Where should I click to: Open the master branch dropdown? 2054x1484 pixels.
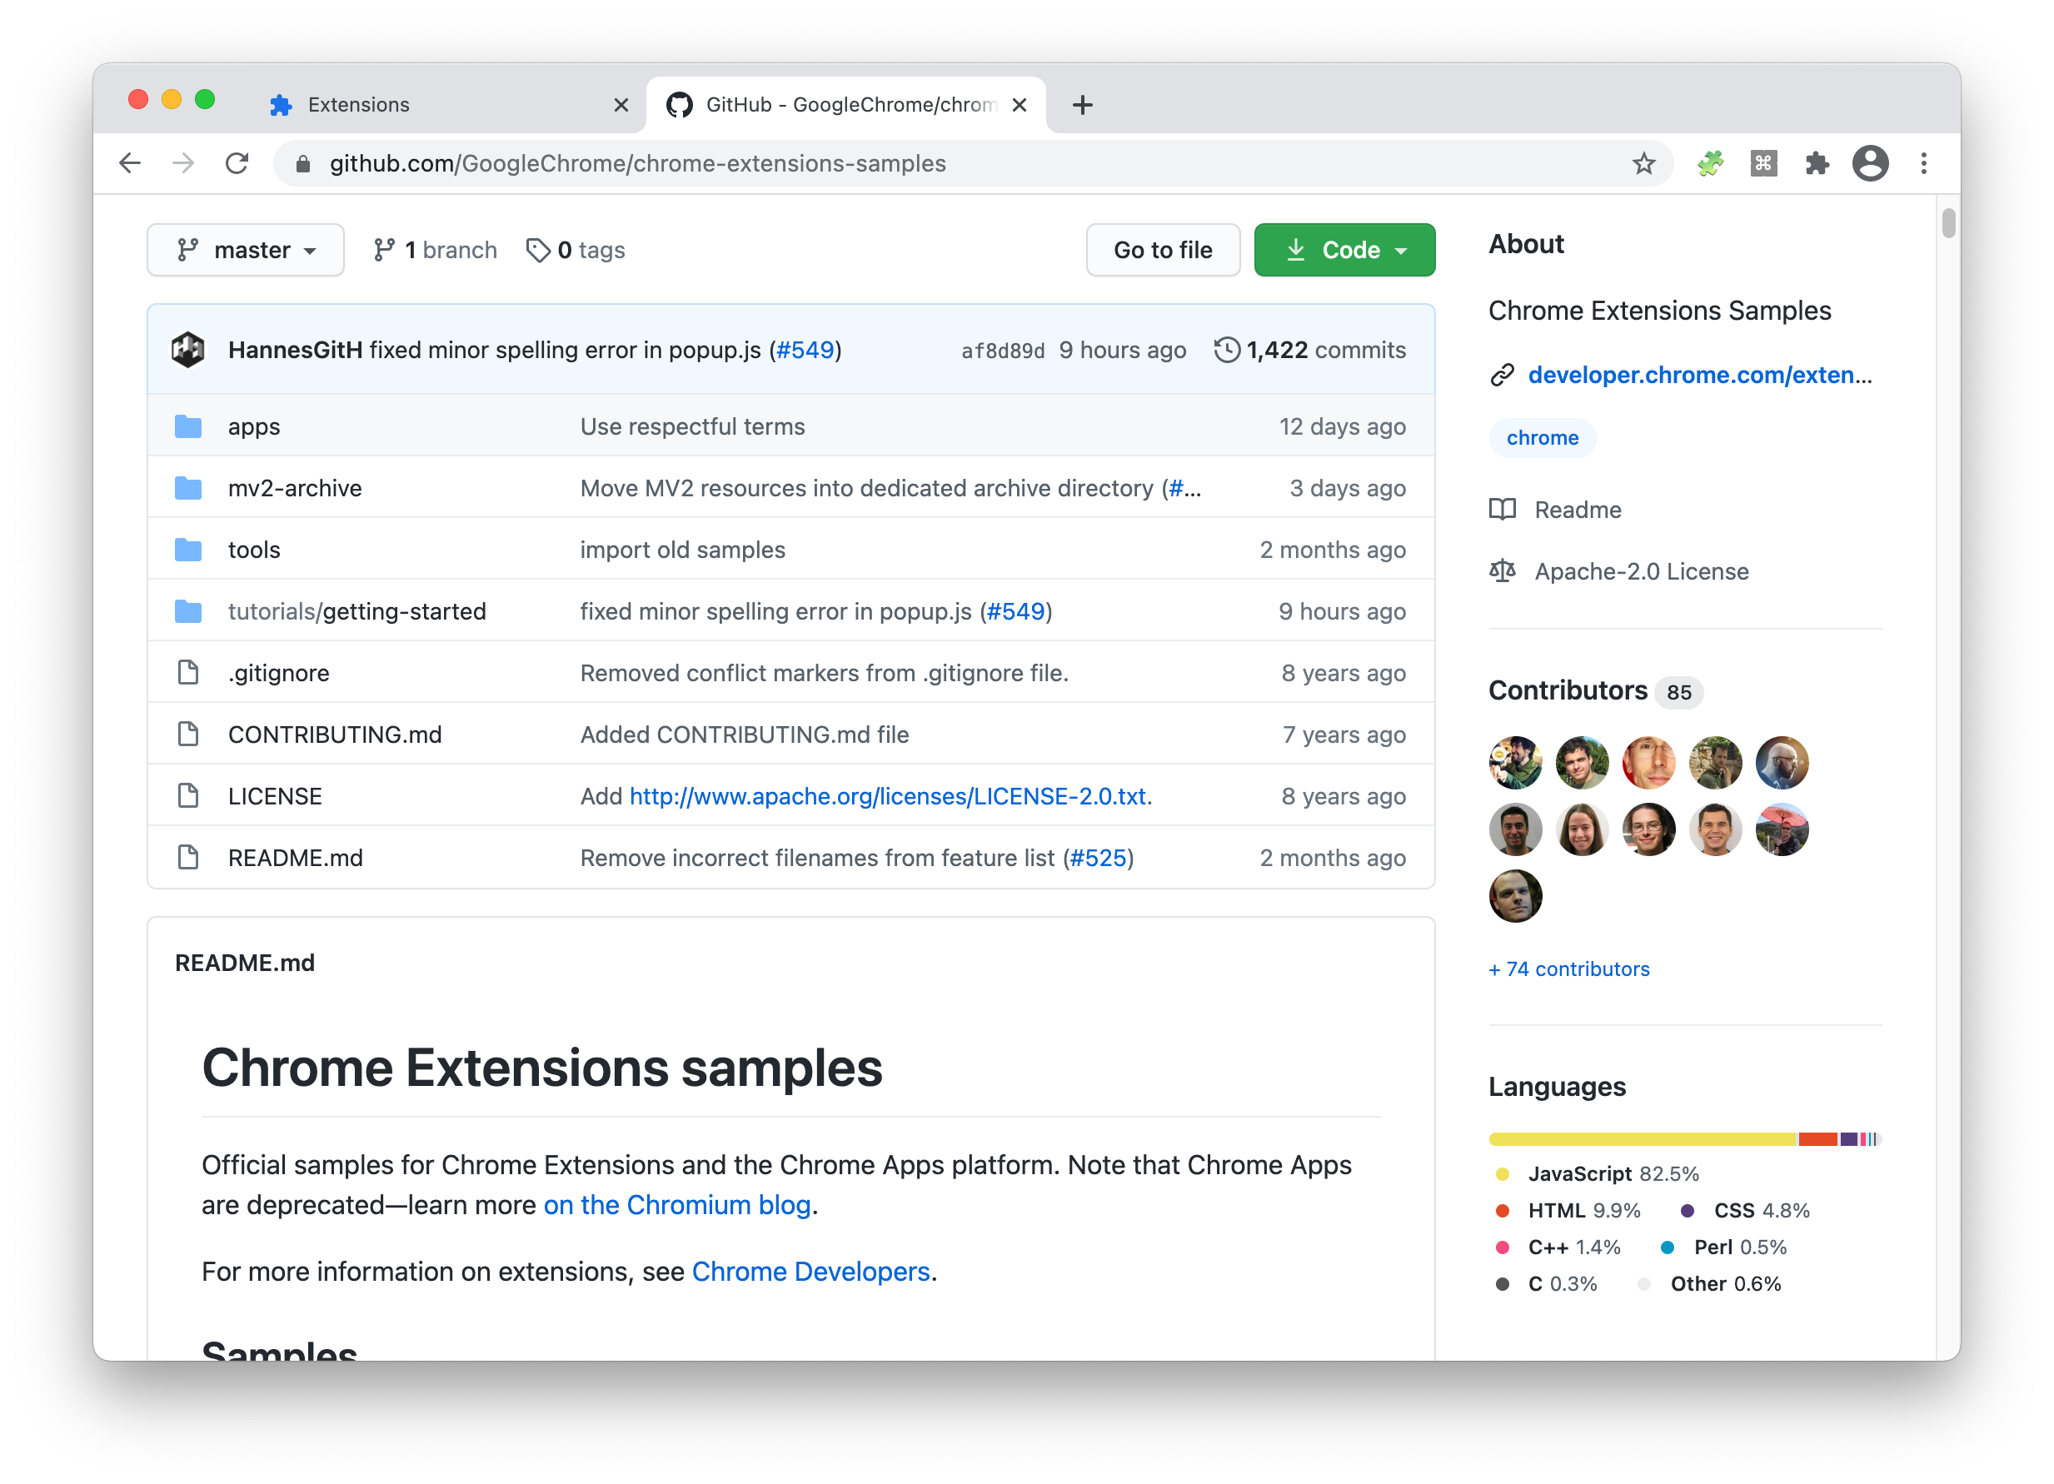tap(246, 250)
